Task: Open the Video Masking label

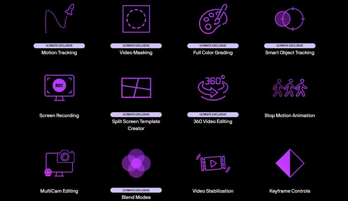Action: tap(136, 53)
